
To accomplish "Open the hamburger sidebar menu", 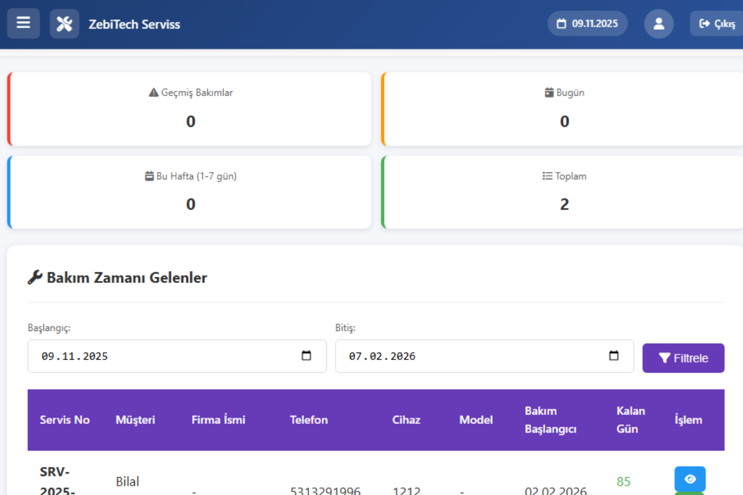I will coord(24,24).
